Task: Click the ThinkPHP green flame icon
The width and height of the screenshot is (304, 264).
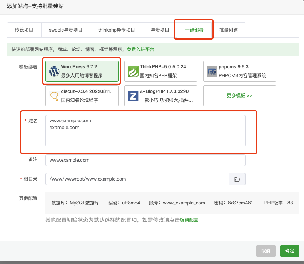Action: 133,71
